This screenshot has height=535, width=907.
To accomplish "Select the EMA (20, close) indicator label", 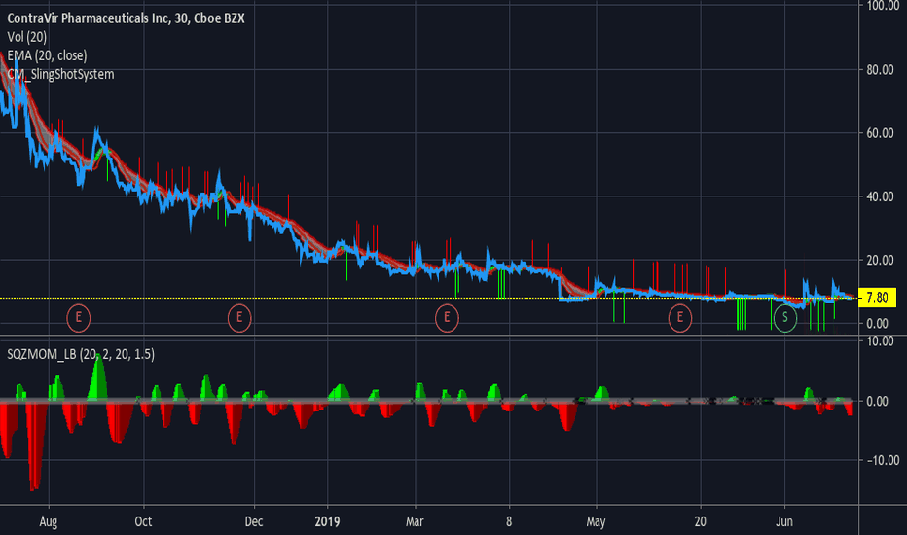I will click(x=47, y=55).
